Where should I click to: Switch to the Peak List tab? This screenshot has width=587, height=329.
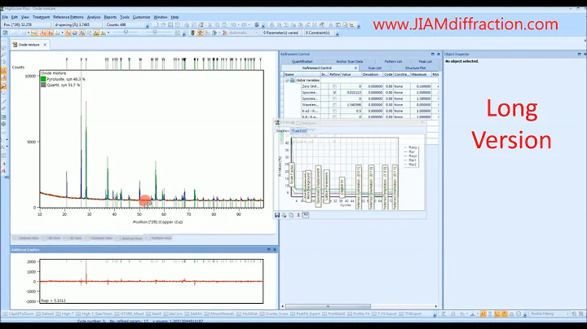click(x=426, y=61)
